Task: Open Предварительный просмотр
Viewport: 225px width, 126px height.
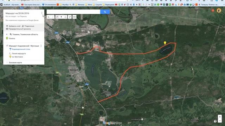Action: (x=18, y=29)
